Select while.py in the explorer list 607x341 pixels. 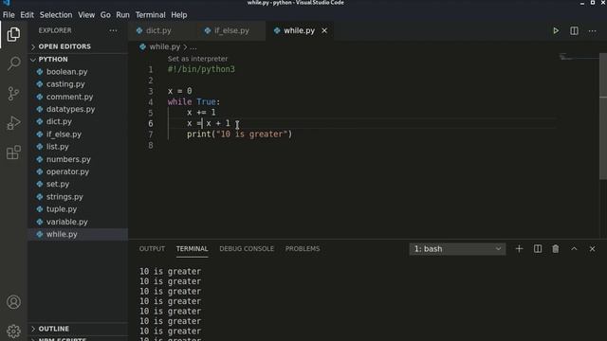click(x=78, y=234)
